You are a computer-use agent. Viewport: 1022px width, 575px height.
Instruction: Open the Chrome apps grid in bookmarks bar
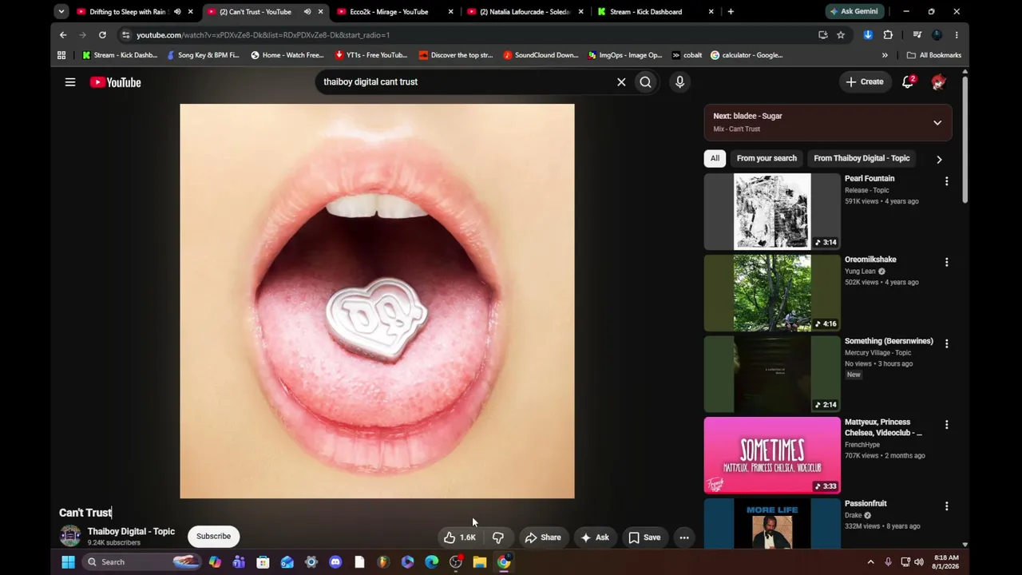(x=61, y=55)
